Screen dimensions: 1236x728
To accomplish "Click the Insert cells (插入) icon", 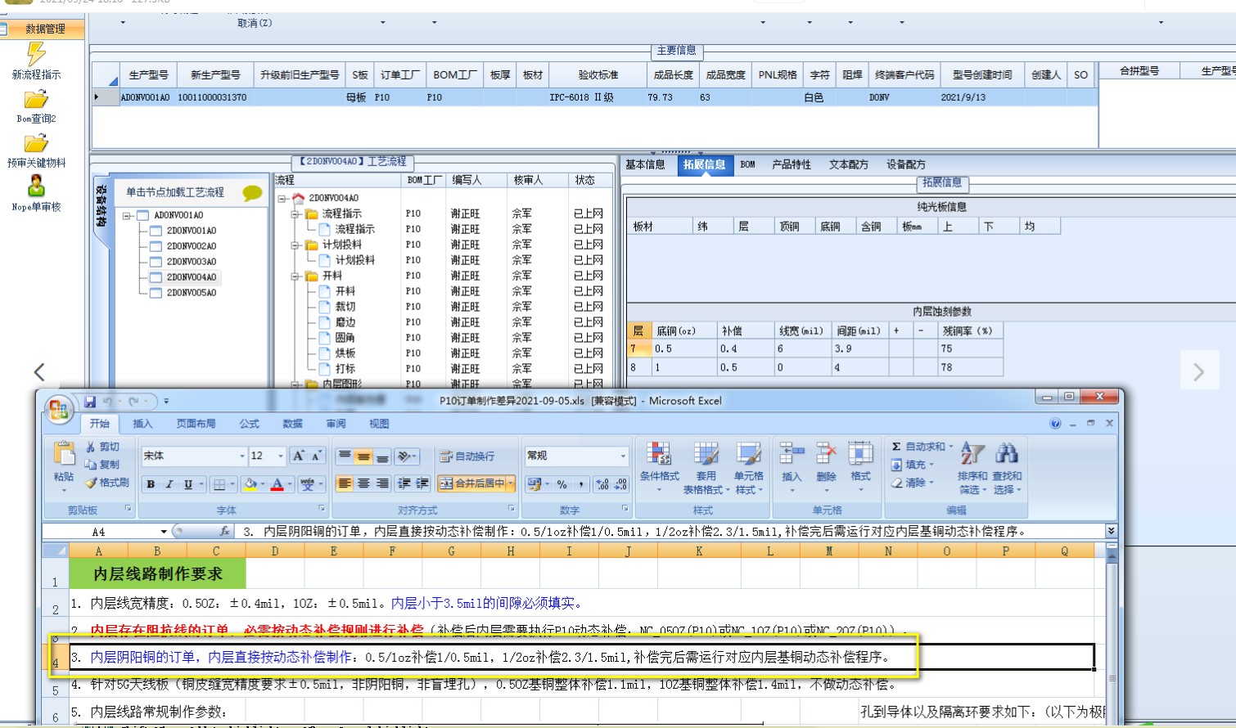I will (792, 454).
